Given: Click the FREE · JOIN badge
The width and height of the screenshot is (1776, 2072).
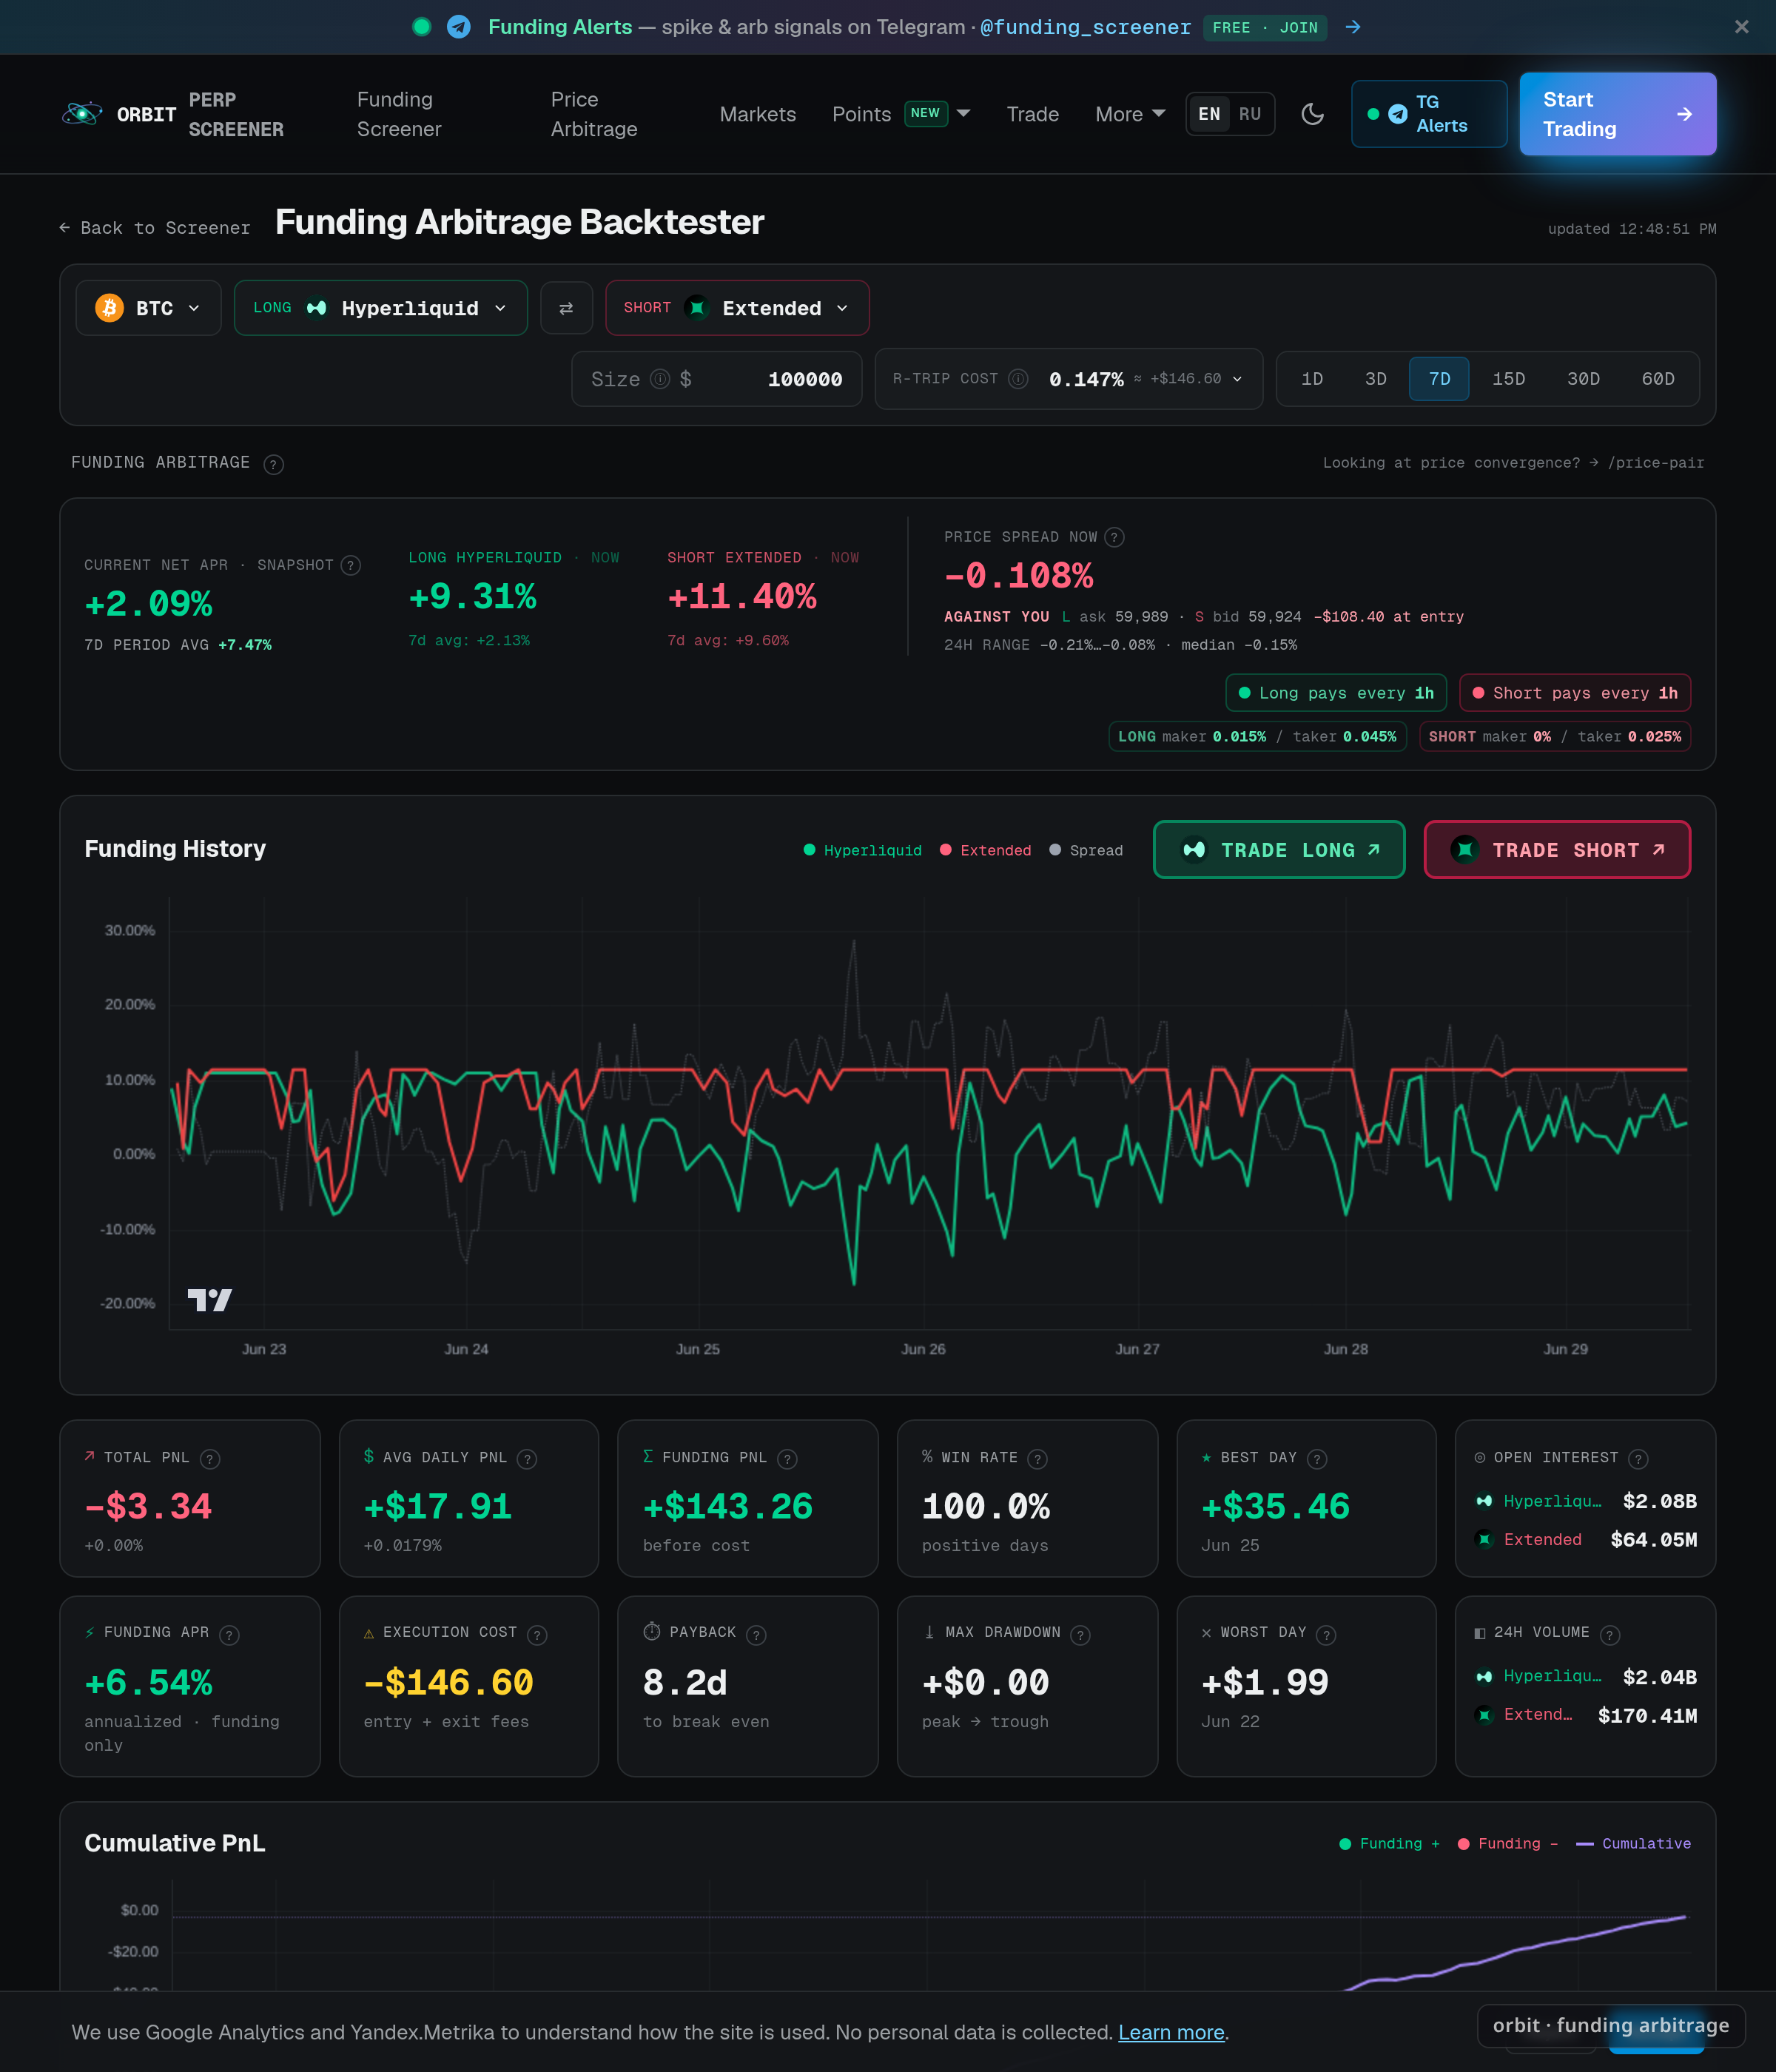Looking at the screenshot, I should (x=1265, y=27).
